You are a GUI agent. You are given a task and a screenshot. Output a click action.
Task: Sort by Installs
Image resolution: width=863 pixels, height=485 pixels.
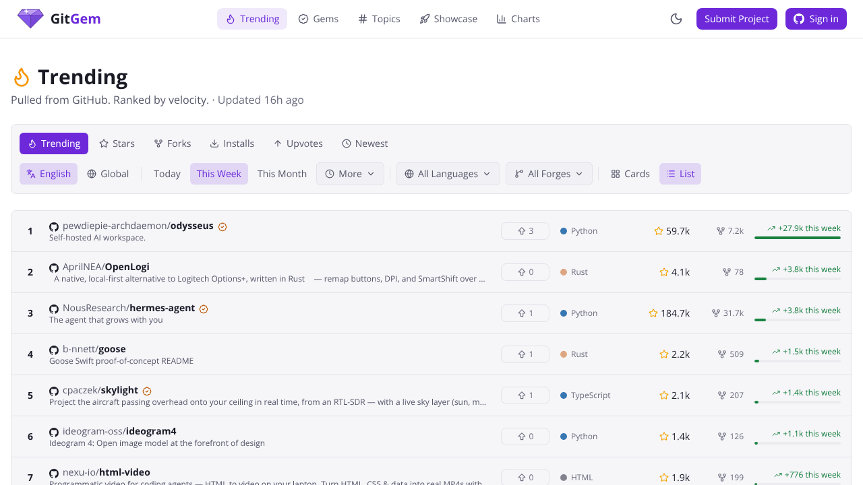(232, 143)
